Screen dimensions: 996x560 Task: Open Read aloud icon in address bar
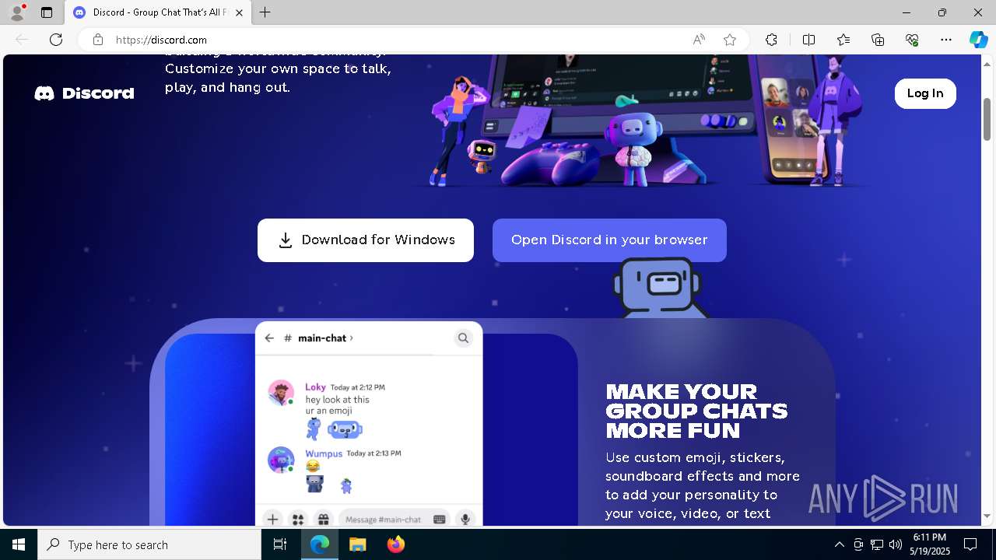(699, 40)
